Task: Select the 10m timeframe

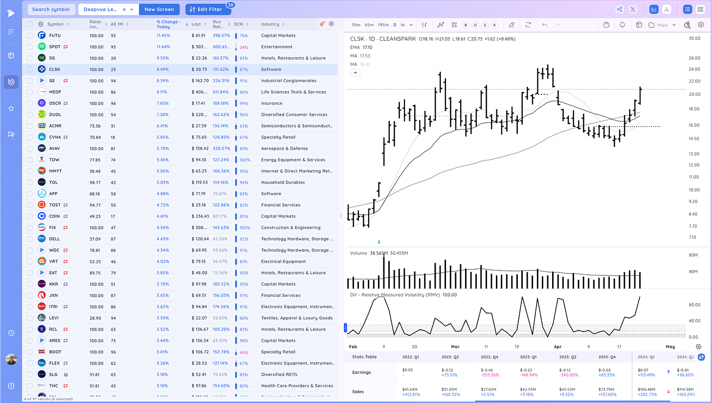Action: (x=356, y=25)
